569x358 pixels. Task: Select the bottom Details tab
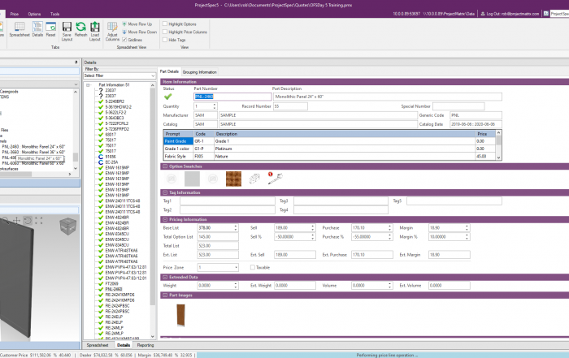tap(124, 345)
